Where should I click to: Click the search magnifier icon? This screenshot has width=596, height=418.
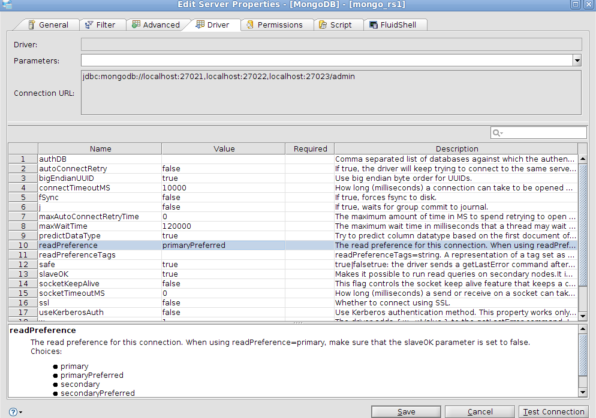point(497,133)
